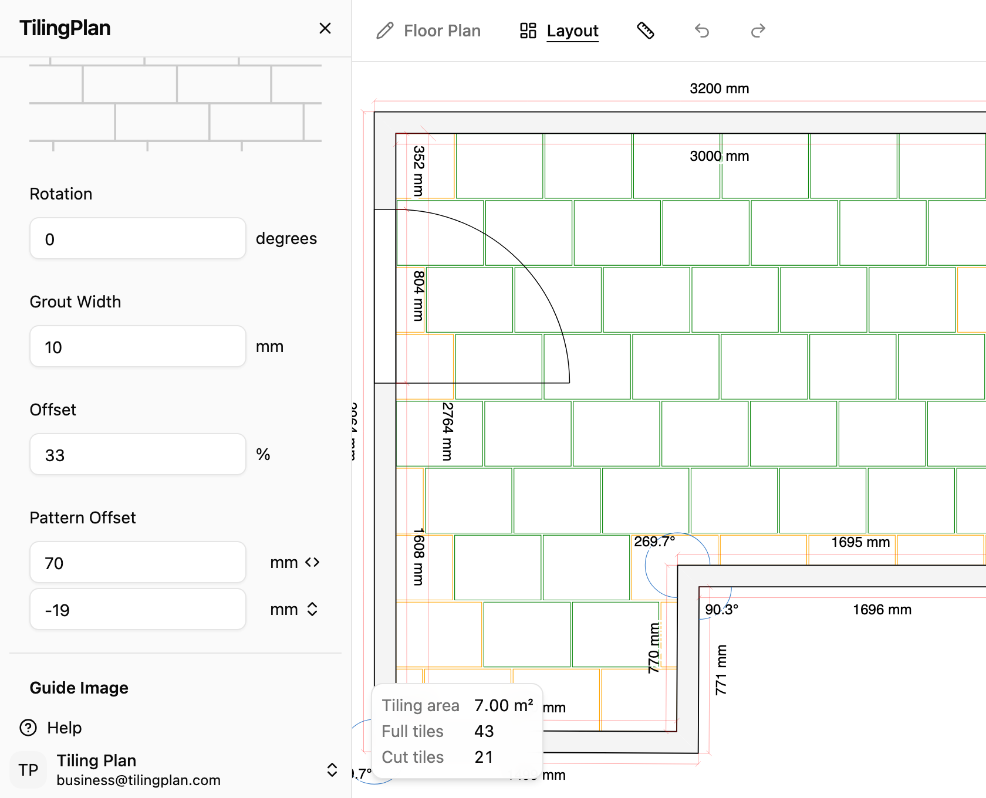Select the 352 mm dimension label
This screenshot has height=798, width=986.
[418, 171]
